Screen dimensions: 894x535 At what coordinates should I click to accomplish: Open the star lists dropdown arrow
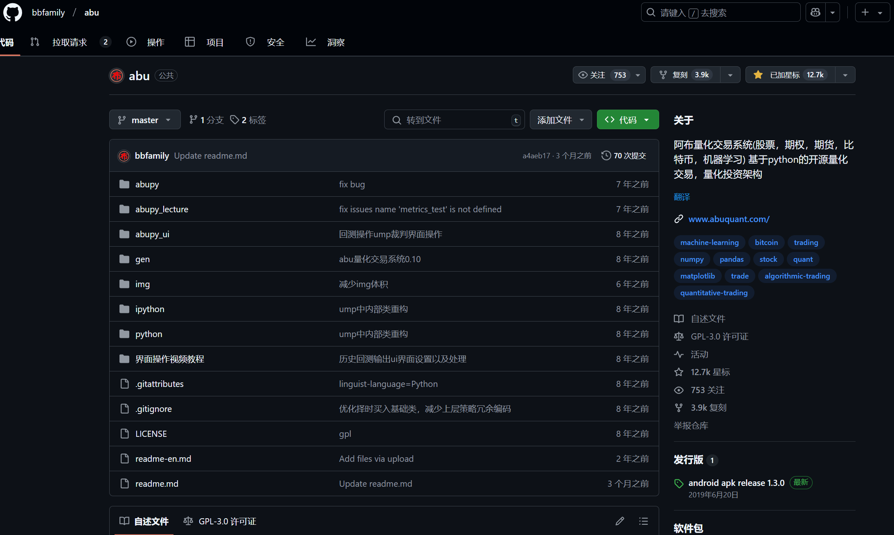[845, 75]
